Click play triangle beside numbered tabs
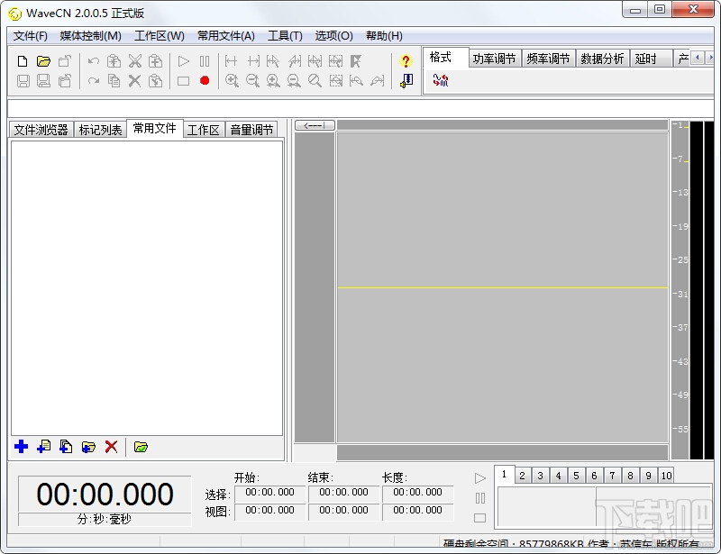The image size is (721, 554). point(480,478)
